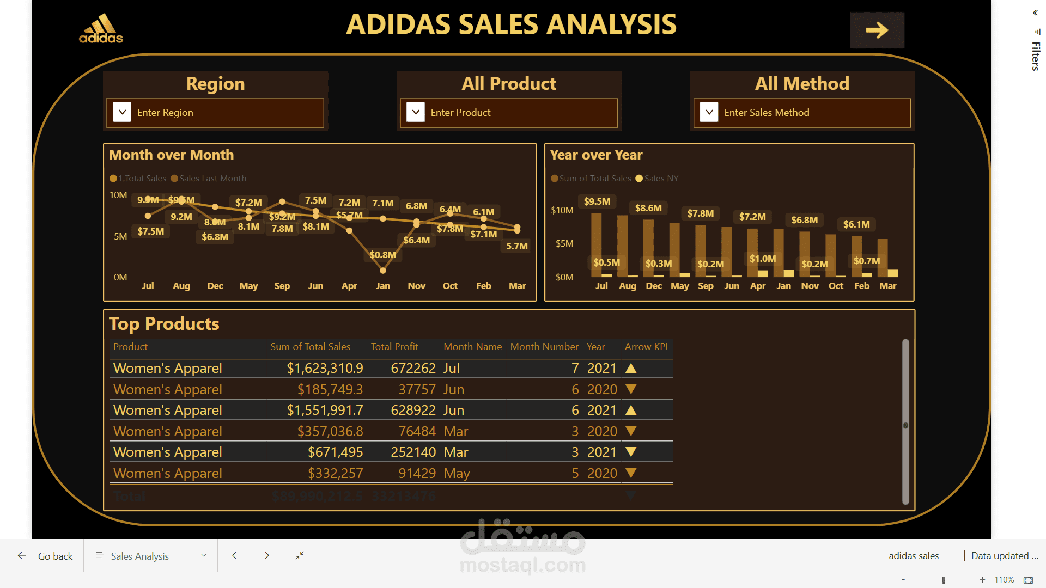Toggle the Sales Last Month legend item

tap(209, 179)
